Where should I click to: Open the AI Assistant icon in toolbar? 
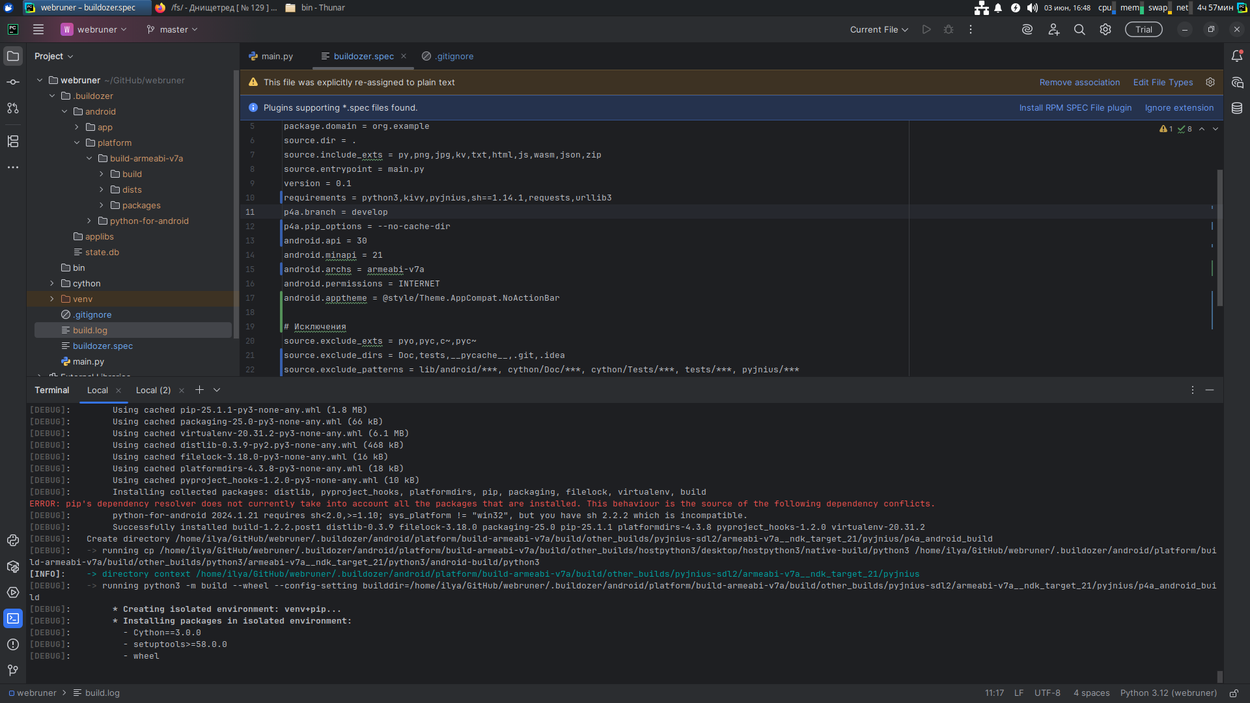pos(1027,29)
